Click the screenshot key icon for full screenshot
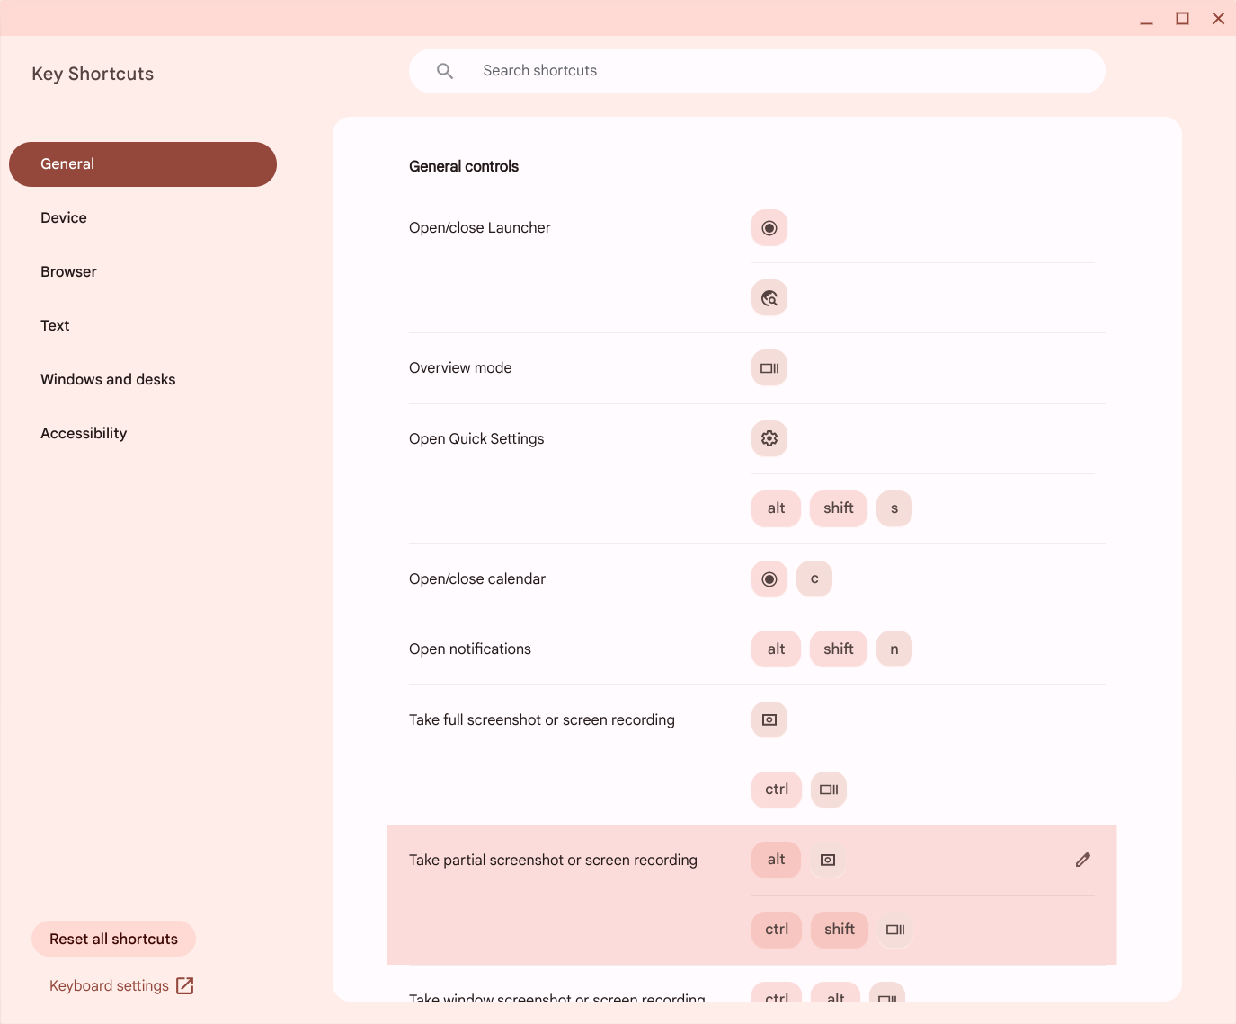The height and width of the screenshot is (1024, 1236). tap(769, 719)
